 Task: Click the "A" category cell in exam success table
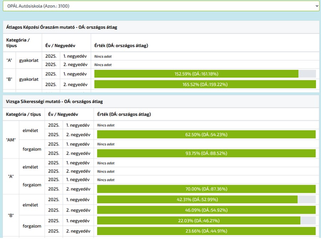(x=11, y=176)
